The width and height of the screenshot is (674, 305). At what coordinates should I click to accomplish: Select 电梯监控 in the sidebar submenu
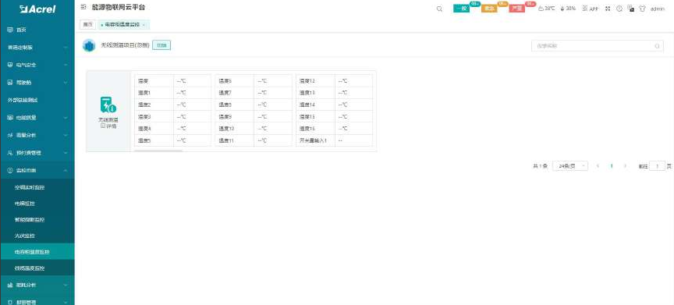pos(24,203)
